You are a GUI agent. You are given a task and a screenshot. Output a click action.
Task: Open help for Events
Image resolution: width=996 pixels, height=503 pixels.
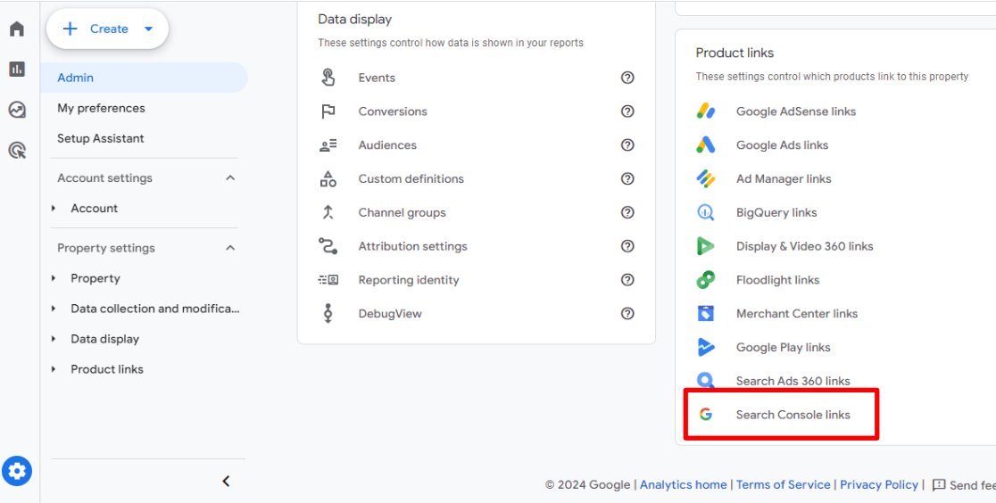click(627, 78)
